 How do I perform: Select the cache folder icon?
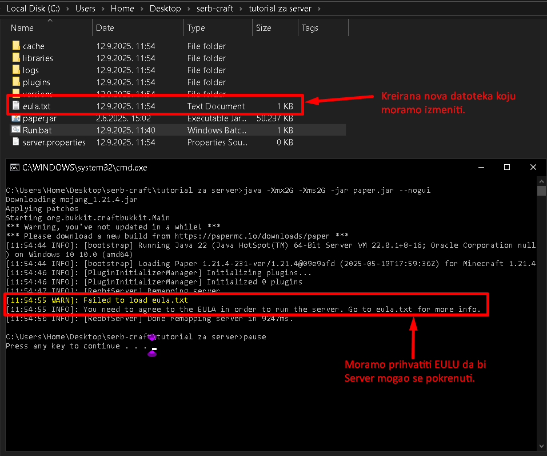pos(16,46)
